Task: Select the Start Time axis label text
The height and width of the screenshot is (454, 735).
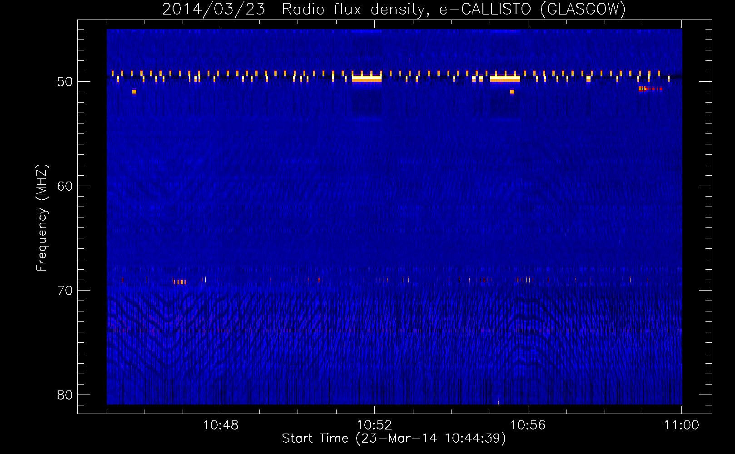Action: 394,439
